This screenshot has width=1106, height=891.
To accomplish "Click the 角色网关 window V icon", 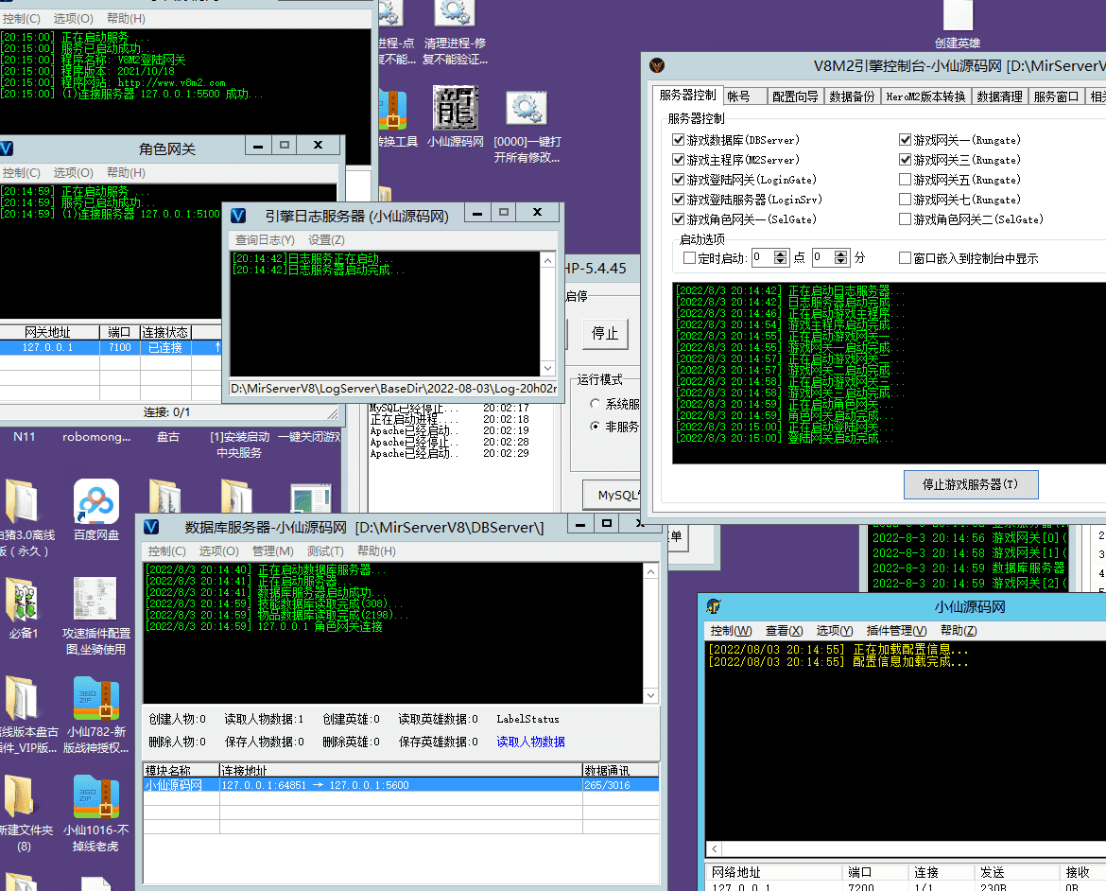I will (x=7, y=148).
